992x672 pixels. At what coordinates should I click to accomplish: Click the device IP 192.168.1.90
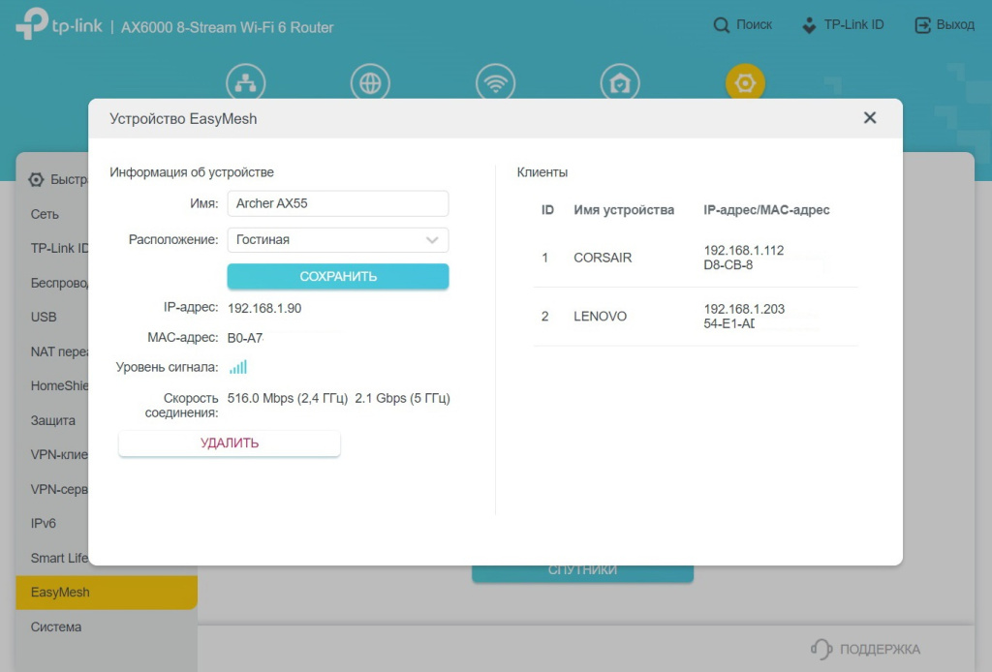pyautogui.click(x=264, y=309)
